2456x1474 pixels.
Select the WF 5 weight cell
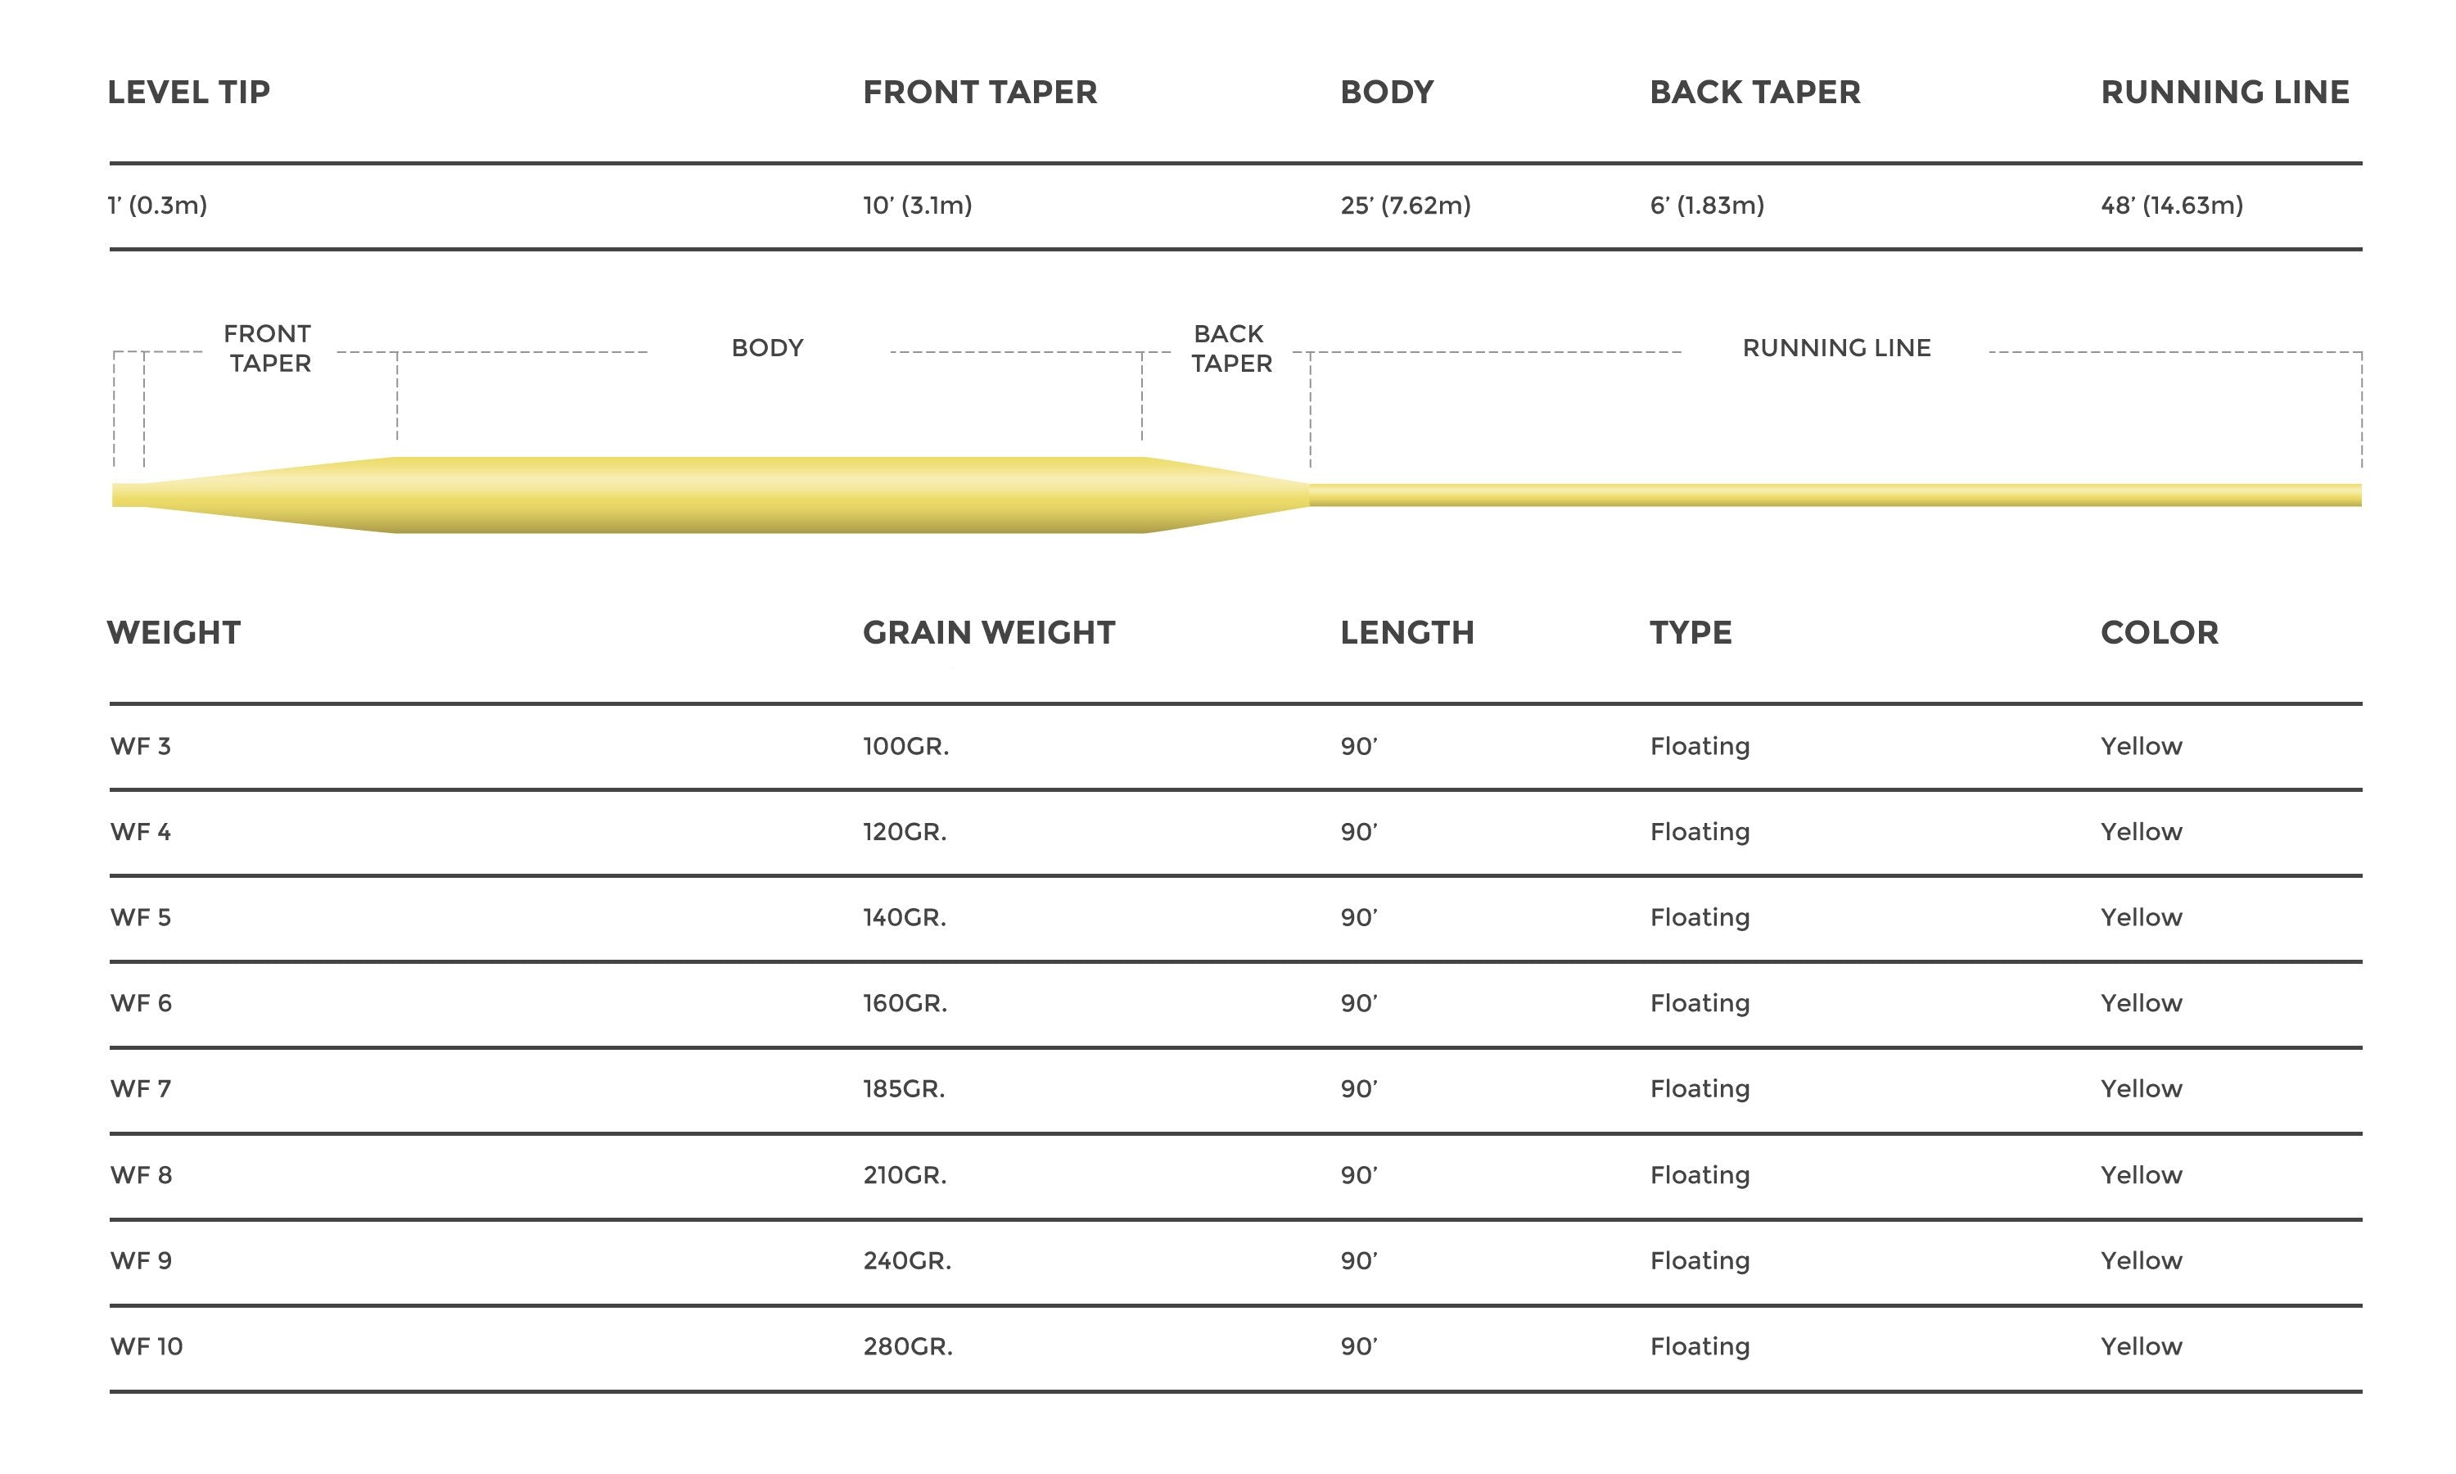[140, 918]
